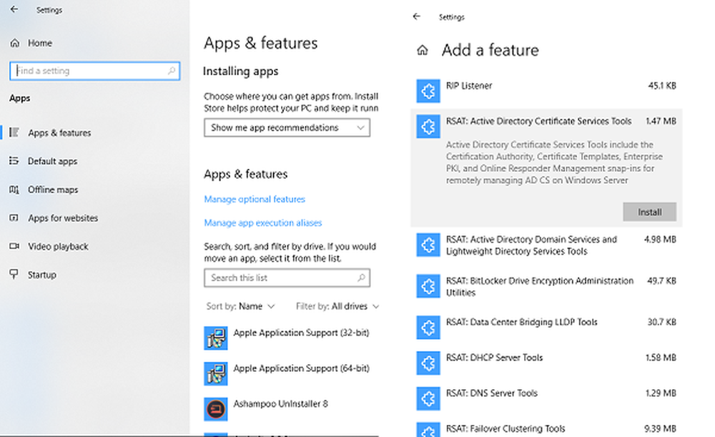The image size is (715, 437).
Task: Go back in the Add a feature window
Action: tap(416, 16)
